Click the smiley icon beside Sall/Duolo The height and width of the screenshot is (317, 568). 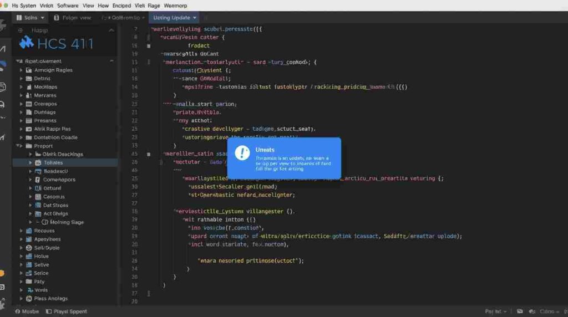click(28, 248)
